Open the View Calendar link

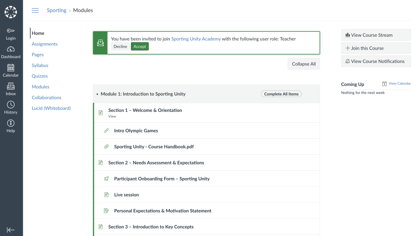(x=400, y=83)
